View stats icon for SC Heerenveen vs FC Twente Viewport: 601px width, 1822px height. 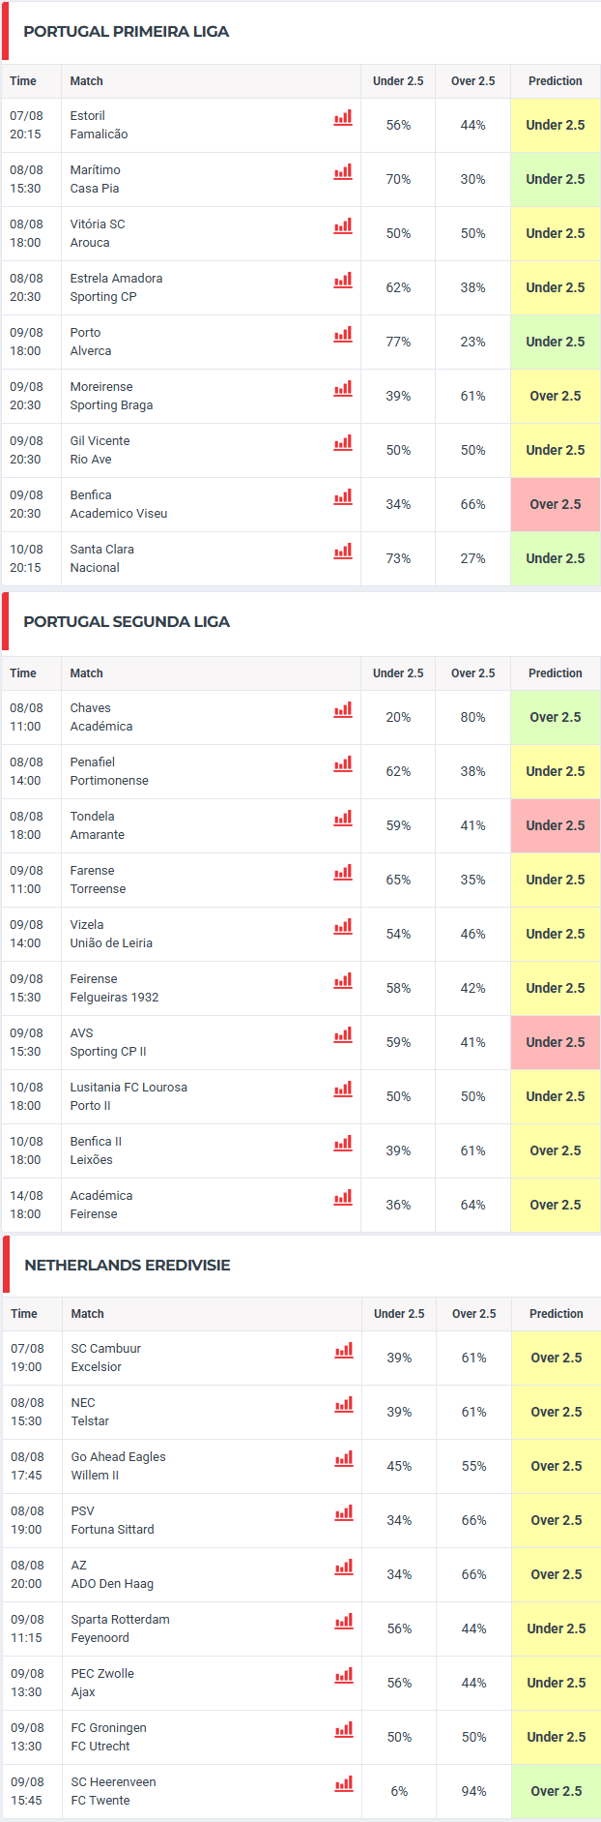344,1783
